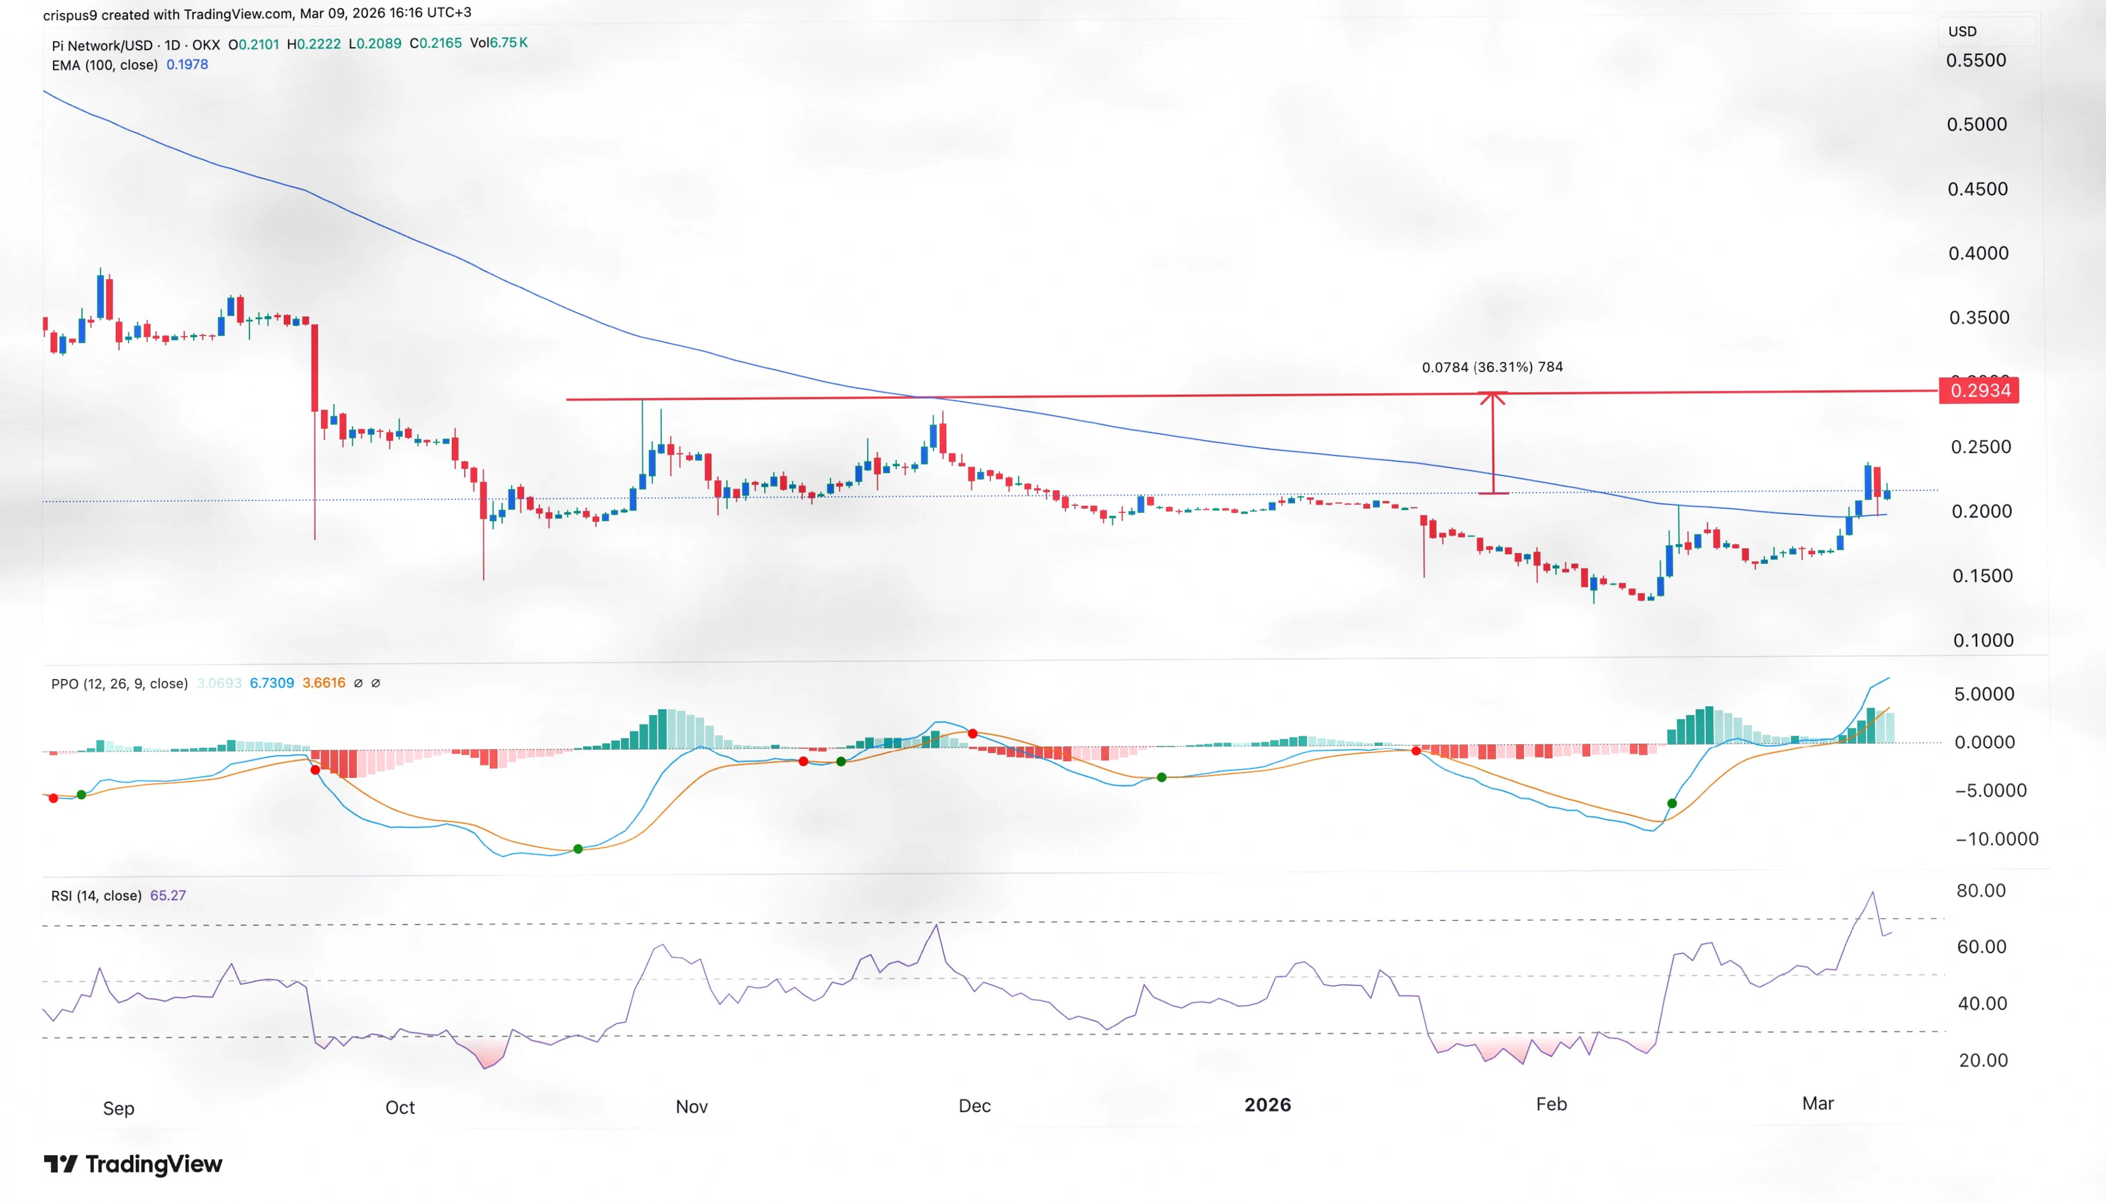This screenshot has height=1203, width=2106.
Task: Click the red PPO crossover dot in mid-January
Action: pyautogui.click(x=1416, y=751)
